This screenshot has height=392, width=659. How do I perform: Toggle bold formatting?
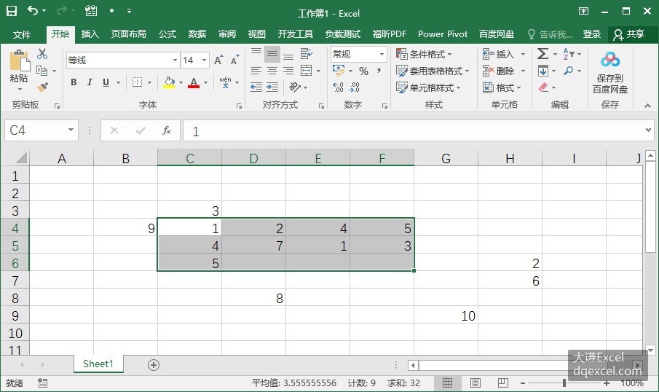(74, 82)
